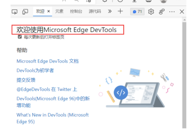Open the 控制台 tab

pyautogui.click(x=76, y=11)
